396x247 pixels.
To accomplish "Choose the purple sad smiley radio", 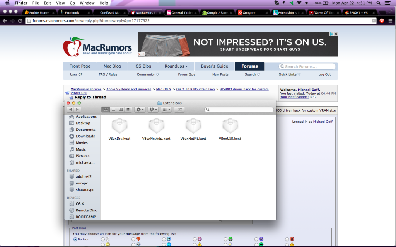I will pos(256,239).
